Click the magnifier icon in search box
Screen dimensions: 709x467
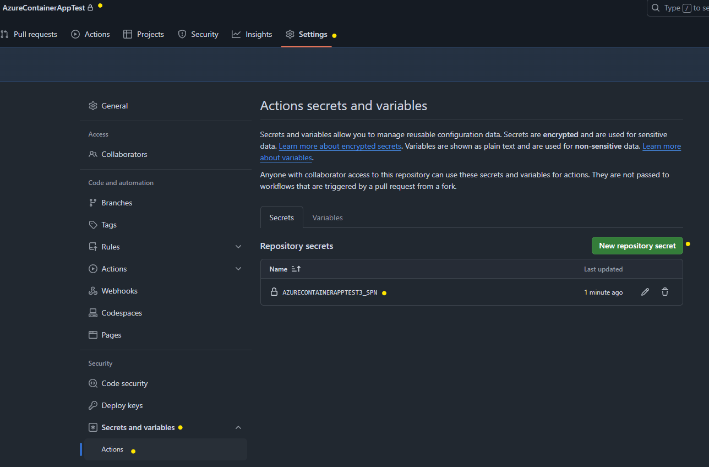click(x=655, y=8)
